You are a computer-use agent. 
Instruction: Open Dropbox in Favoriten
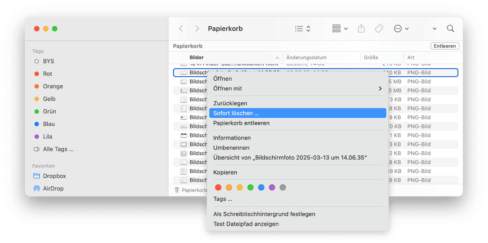pyautogui.click(x=50, y=176)
